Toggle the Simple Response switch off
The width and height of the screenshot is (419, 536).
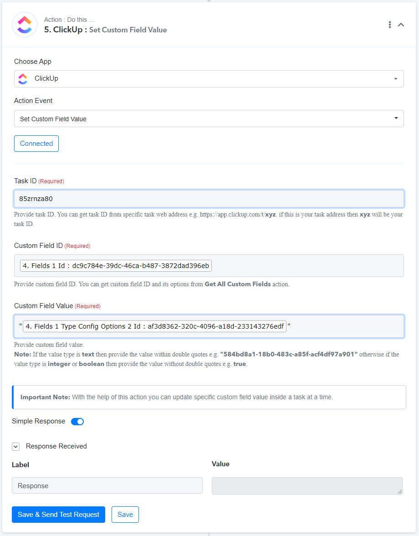tap(77, 422)
